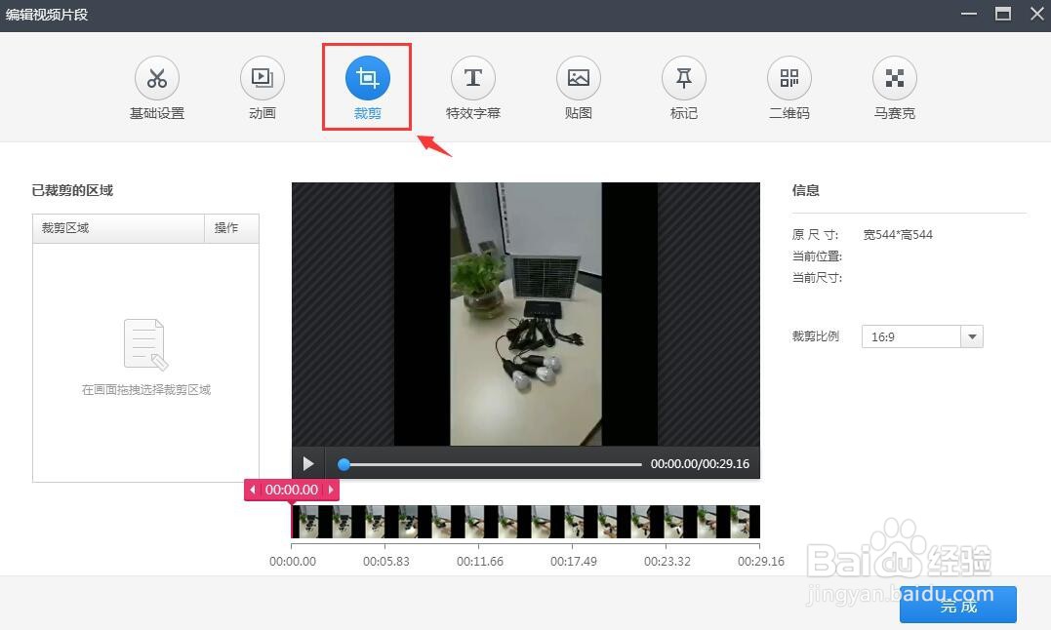
Task: Click the video play button
Action: tap(308, 463)
